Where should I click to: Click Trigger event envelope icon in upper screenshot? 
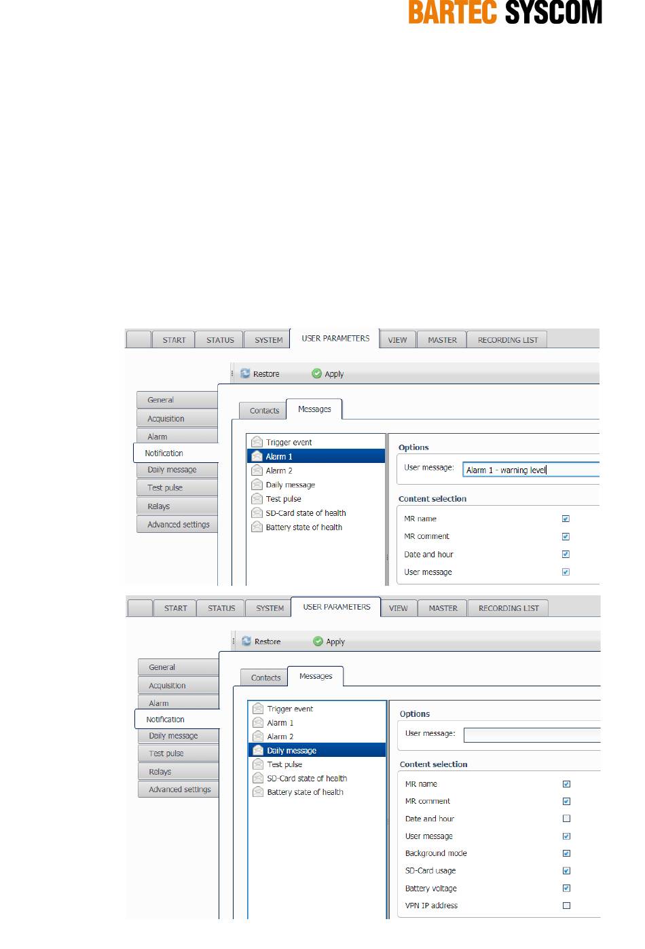point(257,442)
